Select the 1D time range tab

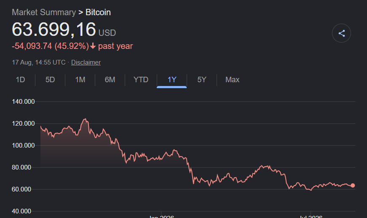20,80
